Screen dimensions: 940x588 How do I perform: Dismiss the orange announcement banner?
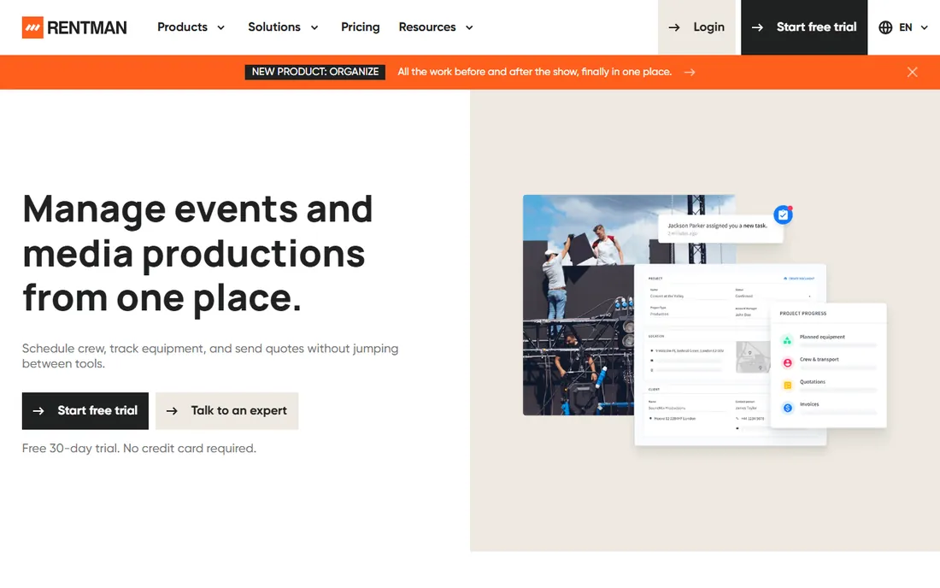point(913,72)
